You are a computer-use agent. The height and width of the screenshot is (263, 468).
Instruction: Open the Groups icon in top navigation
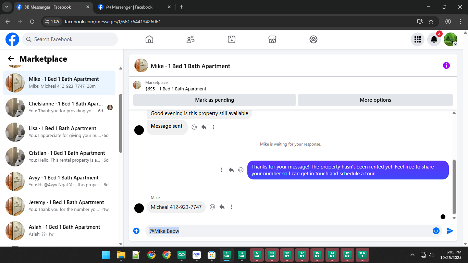tap(313, 39)
